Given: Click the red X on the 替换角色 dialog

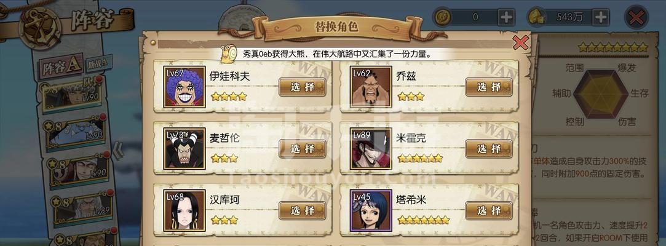Looking at the screenshot, I should click(x=521, y=42).
